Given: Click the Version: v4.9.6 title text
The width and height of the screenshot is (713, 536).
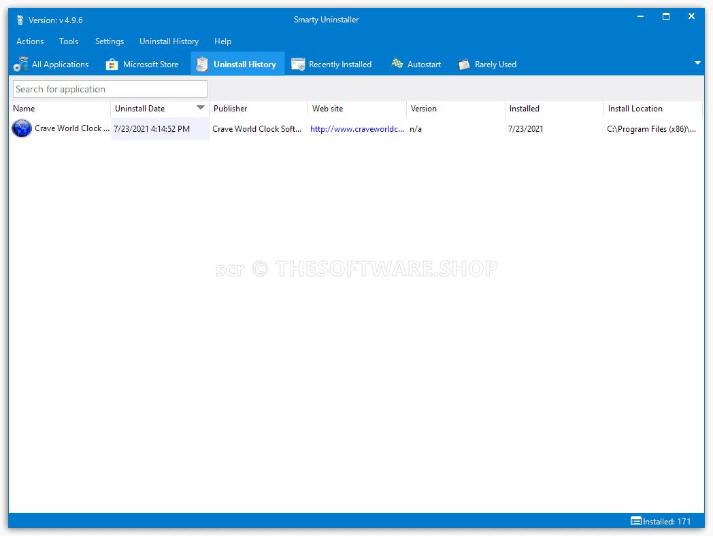Looking at the screenshot, I should 56,20.
